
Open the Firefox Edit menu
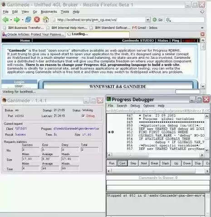pos(15,12)
